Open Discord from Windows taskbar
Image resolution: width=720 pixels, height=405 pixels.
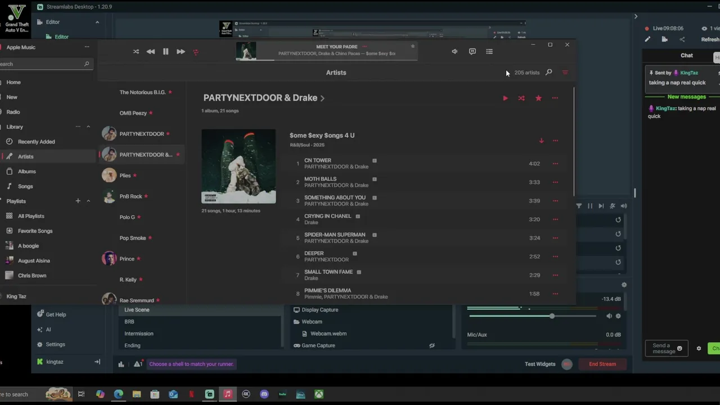264,394
